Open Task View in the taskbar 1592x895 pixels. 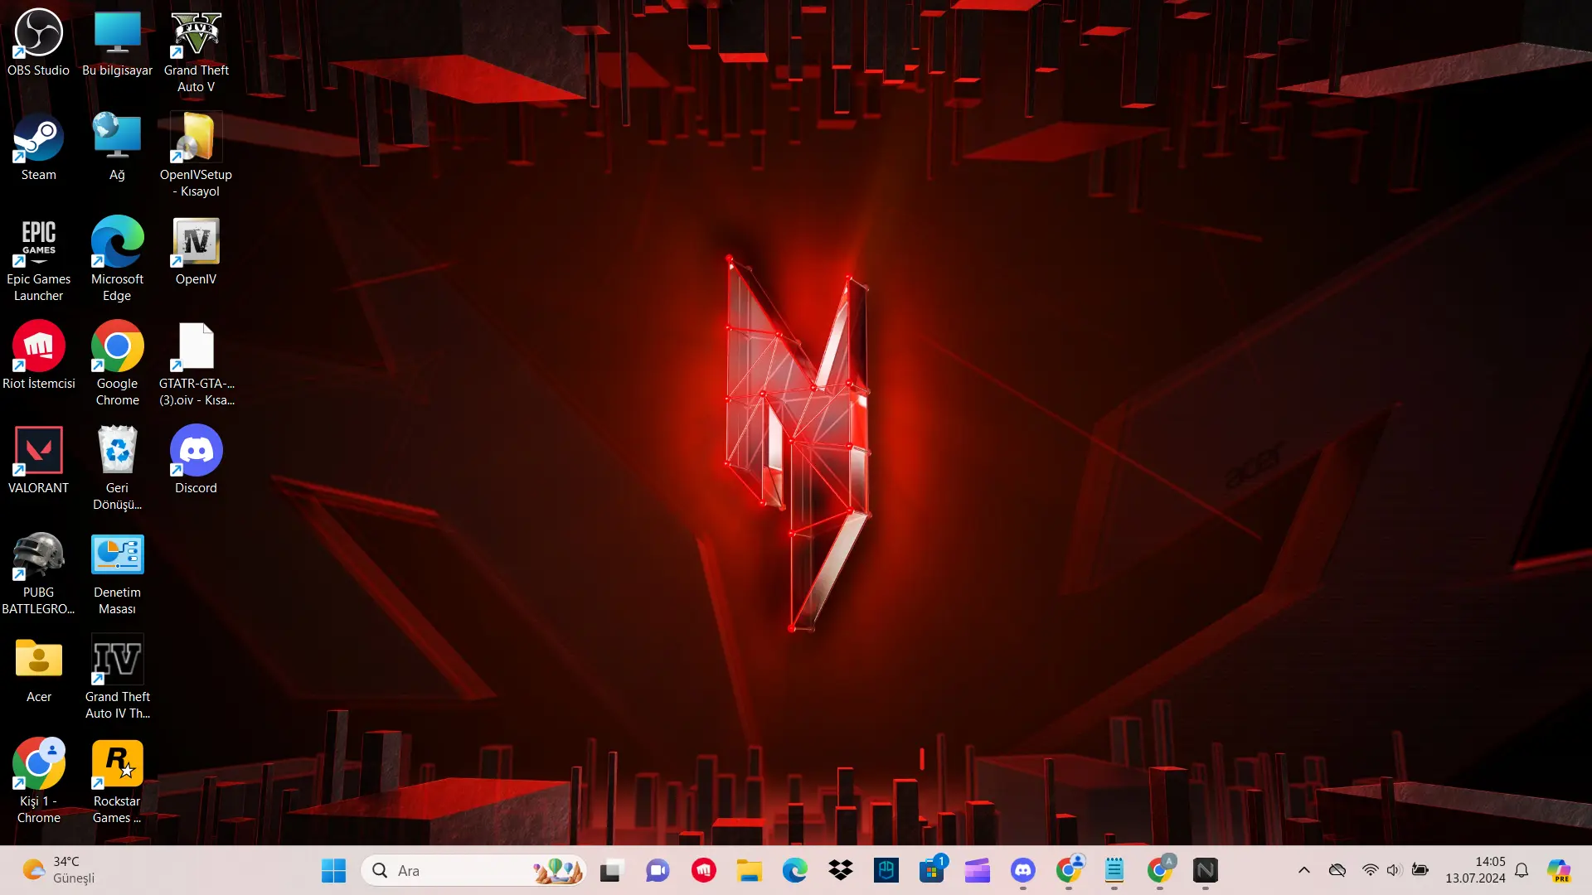(x=612, y=870)
